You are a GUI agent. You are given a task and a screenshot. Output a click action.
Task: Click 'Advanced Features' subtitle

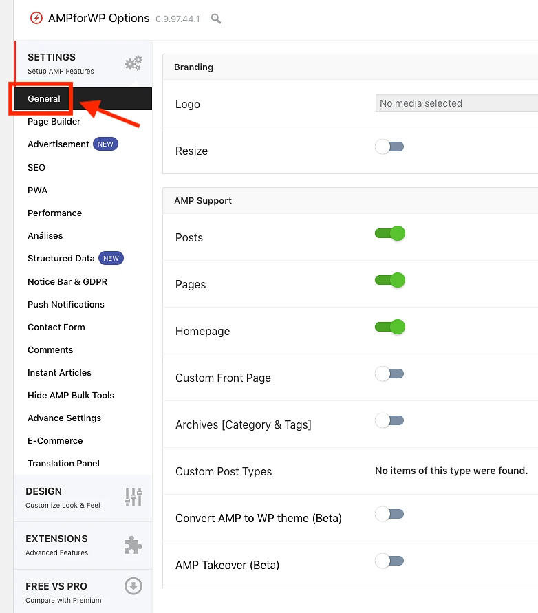click(x=56, y=552)
